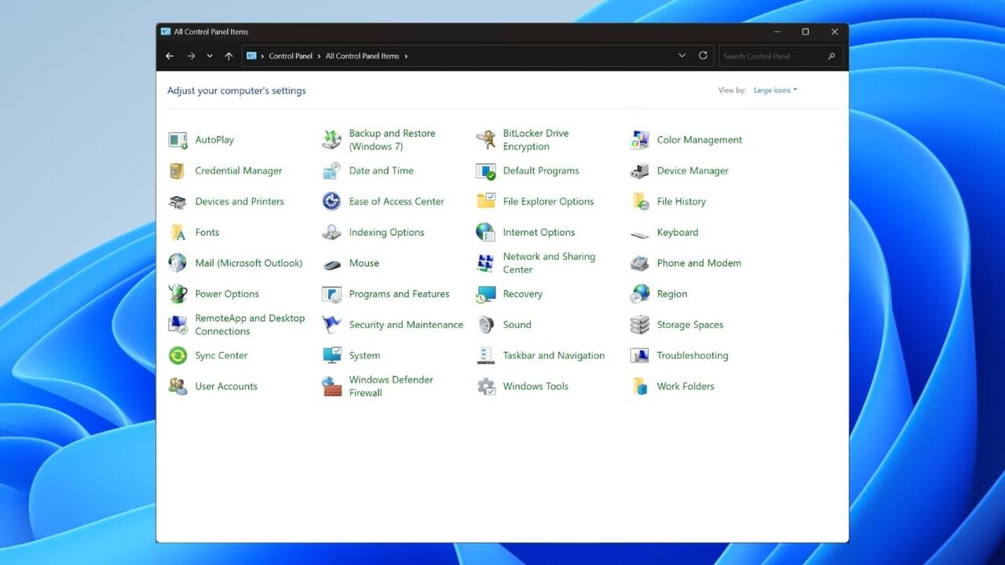Click the Storage Spaces icon
This screenshot has height=565, width=1005.
[x=640, y=325]
